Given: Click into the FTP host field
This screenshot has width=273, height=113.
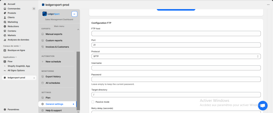Looking at the screenshot, I should (176, 34).
